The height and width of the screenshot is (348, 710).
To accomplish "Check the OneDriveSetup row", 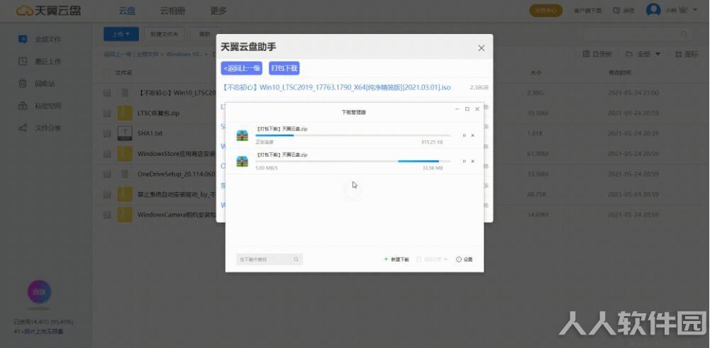I will 107,174.
